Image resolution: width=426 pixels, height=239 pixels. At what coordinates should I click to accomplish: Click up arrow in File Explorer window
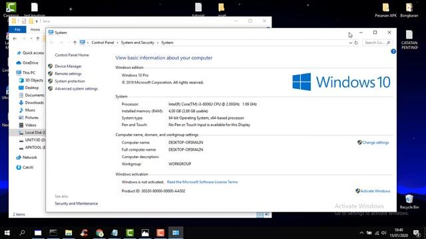(38, 39)
